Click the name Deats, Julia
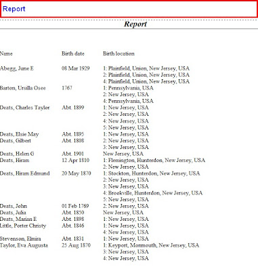 (x=13, y=213)
